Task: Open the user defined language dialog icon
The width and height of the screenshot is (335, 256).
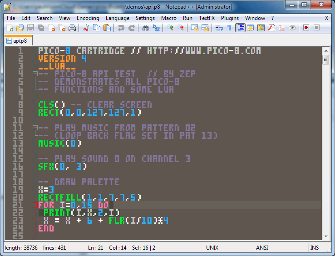Action: [x=251, y=28]
